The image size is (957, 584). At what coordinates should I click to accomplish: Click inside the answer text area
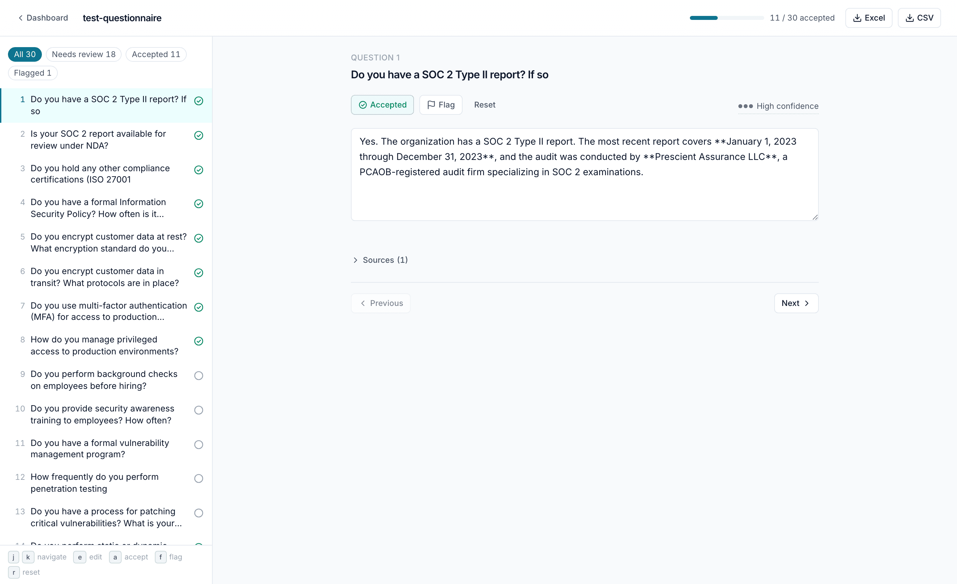(x=585, y=175)
